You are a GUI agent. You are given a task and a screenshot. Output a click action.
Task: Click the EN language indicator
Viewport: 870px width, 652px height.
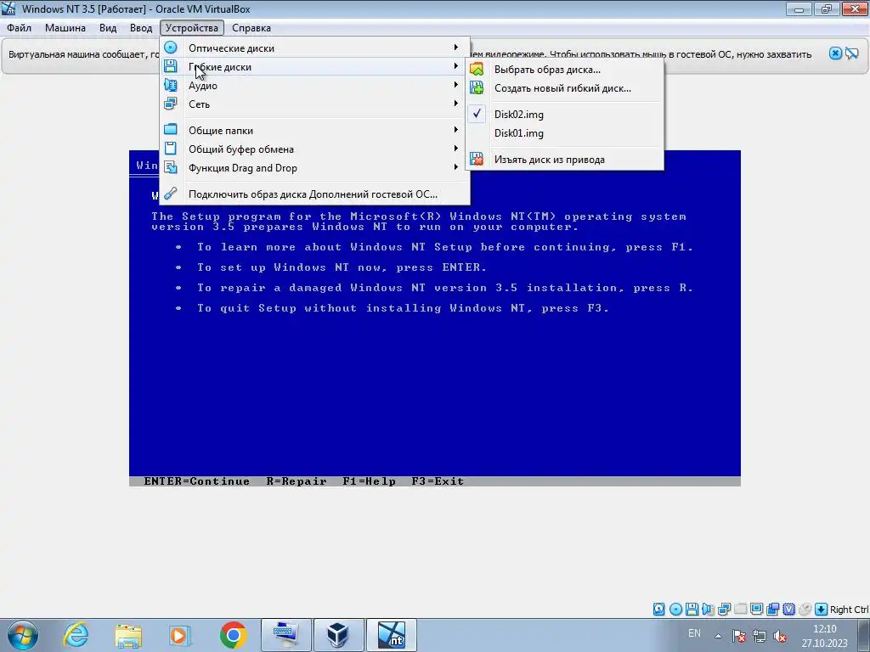coord(694,633)
